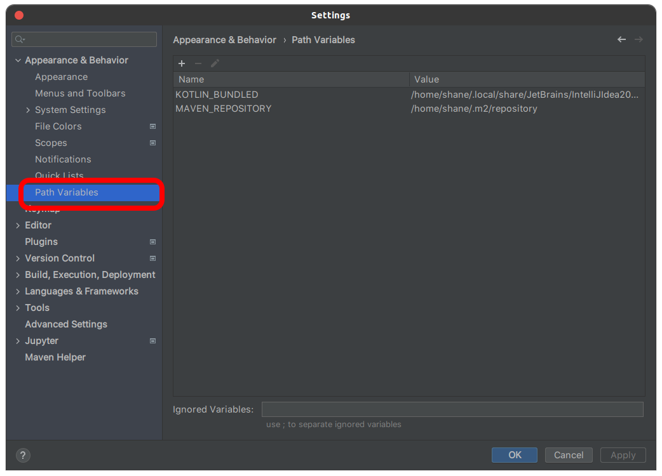662x476 pixels.
Task: Navigate forward using the right arrow
Action: 638,39
